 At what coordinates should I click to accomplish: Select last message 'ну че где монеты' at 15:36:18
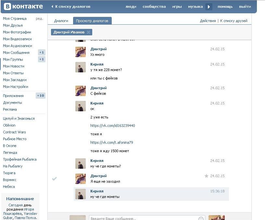click(151, 194)
